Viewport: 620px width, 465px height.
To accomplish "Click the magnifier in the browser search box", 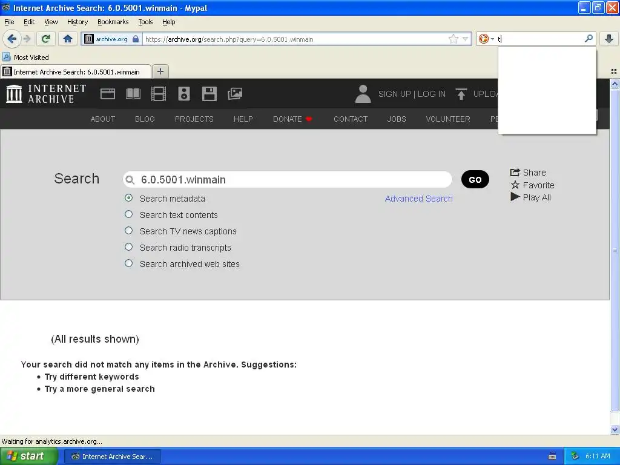I will tap(589, 38).
